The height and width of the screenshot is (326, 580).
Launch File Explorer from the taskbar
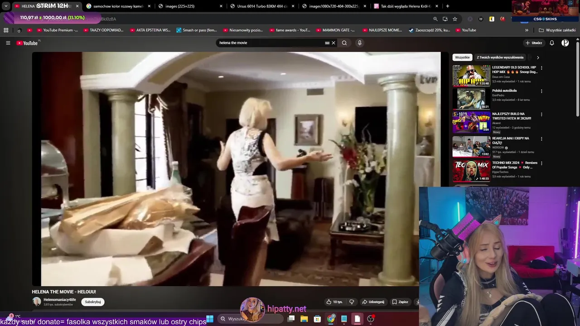tap(304, 319)
